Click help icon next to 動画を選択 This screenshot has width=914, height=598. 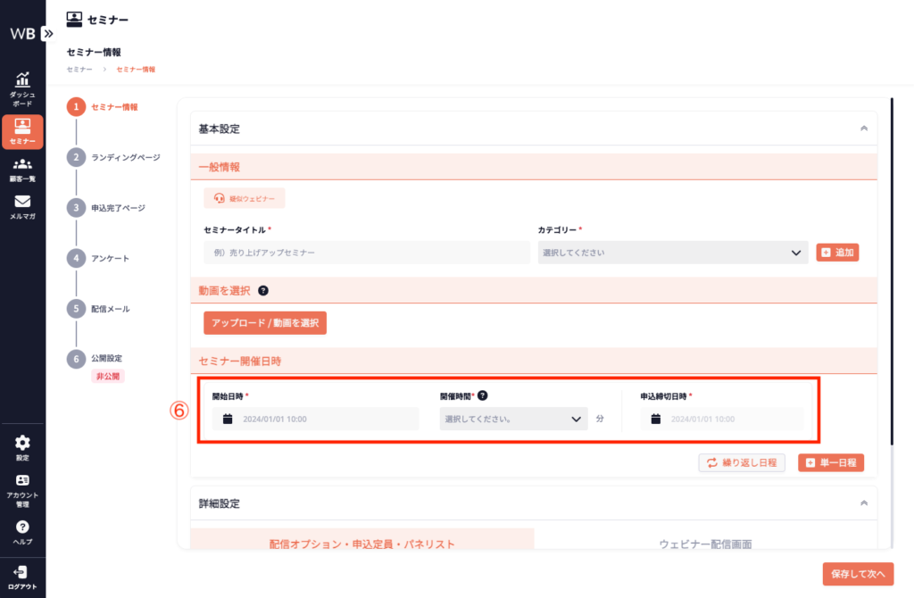tap(263, 290)
